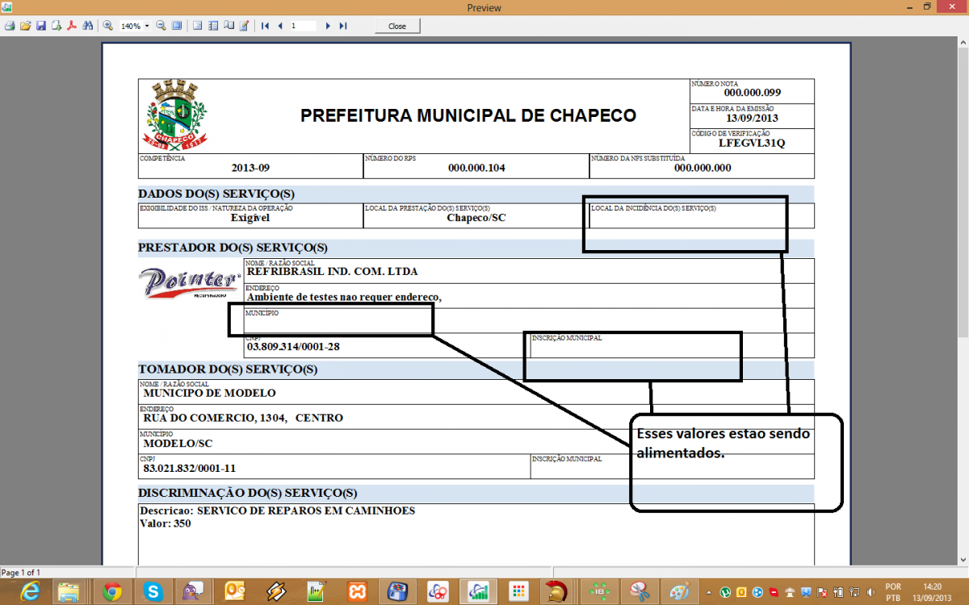The image size is (969, 605).
Task: Open Winamp from the taskbar
Action: tap(276, 592)
